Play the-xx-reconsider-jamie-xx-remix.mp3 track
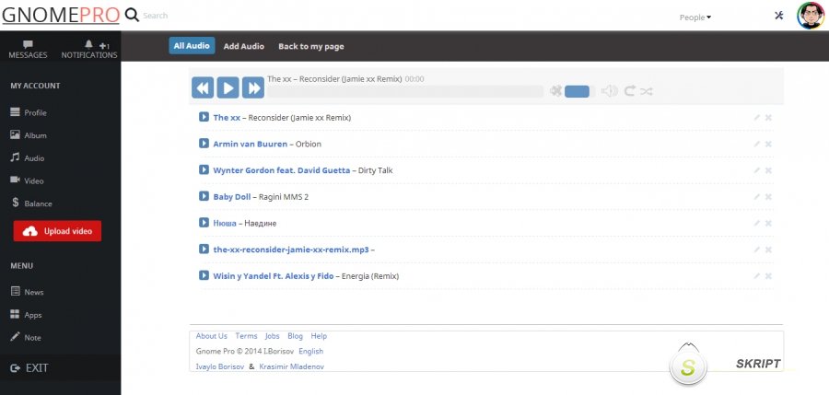 click(204, 249)
